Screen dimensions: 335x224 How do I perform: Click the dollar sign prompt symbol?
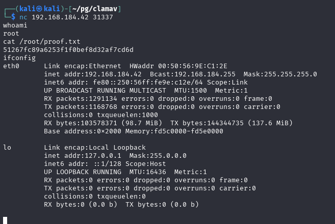(13, 17)
